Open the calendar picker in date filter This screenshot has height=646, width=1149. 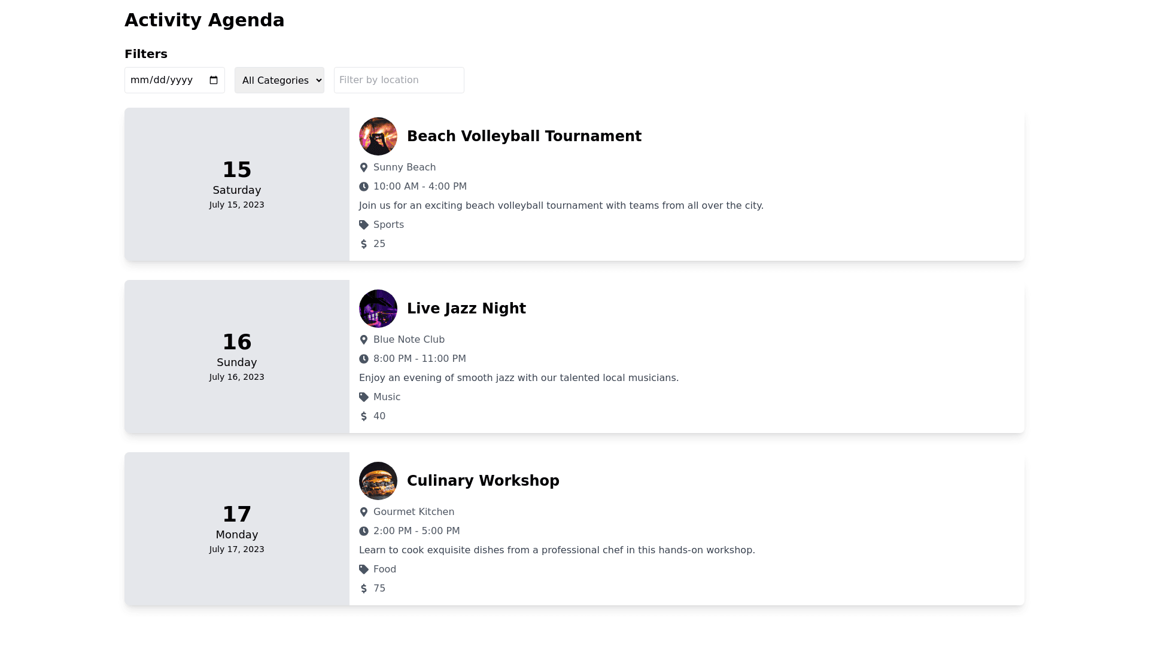[214, 80]
